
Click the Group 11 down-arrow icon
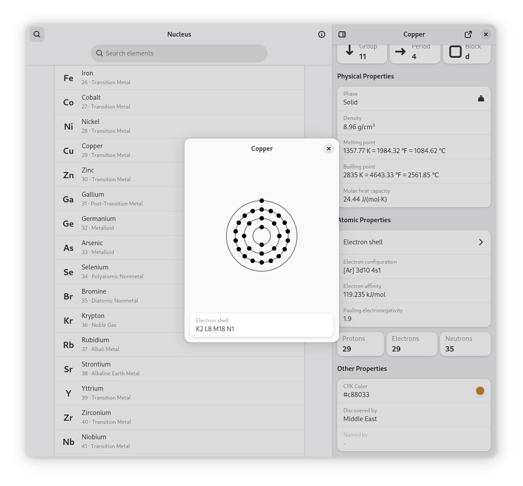point(350,51)
